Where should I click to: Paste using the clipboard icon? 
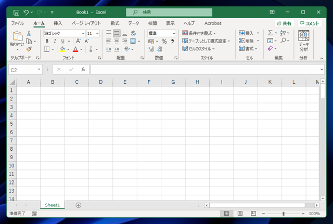click(x=17, y=36)
